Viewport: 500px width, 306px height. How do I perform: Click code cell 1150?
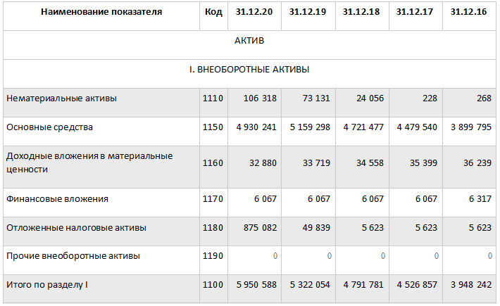coord(213,127)
